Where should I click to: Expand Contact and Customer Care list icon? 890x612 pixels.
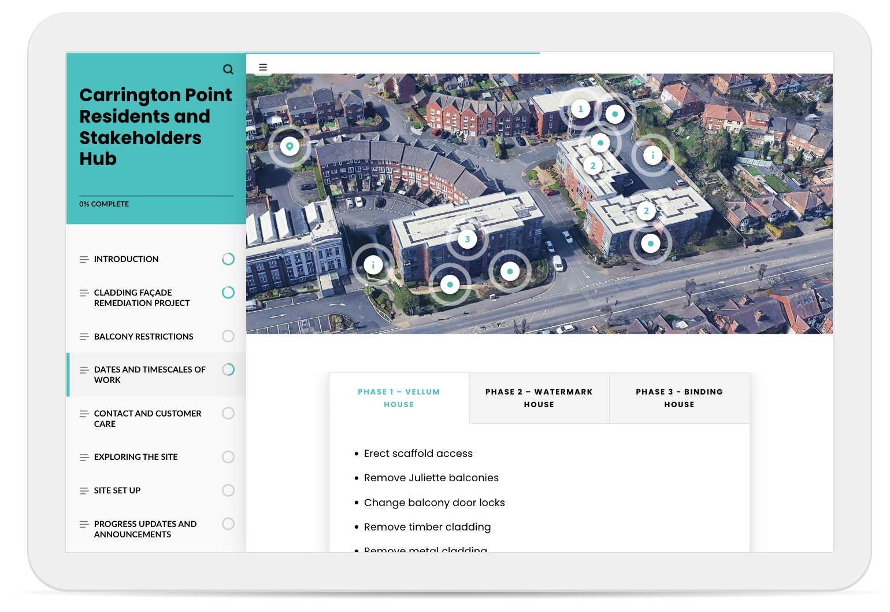coord(84,414)
